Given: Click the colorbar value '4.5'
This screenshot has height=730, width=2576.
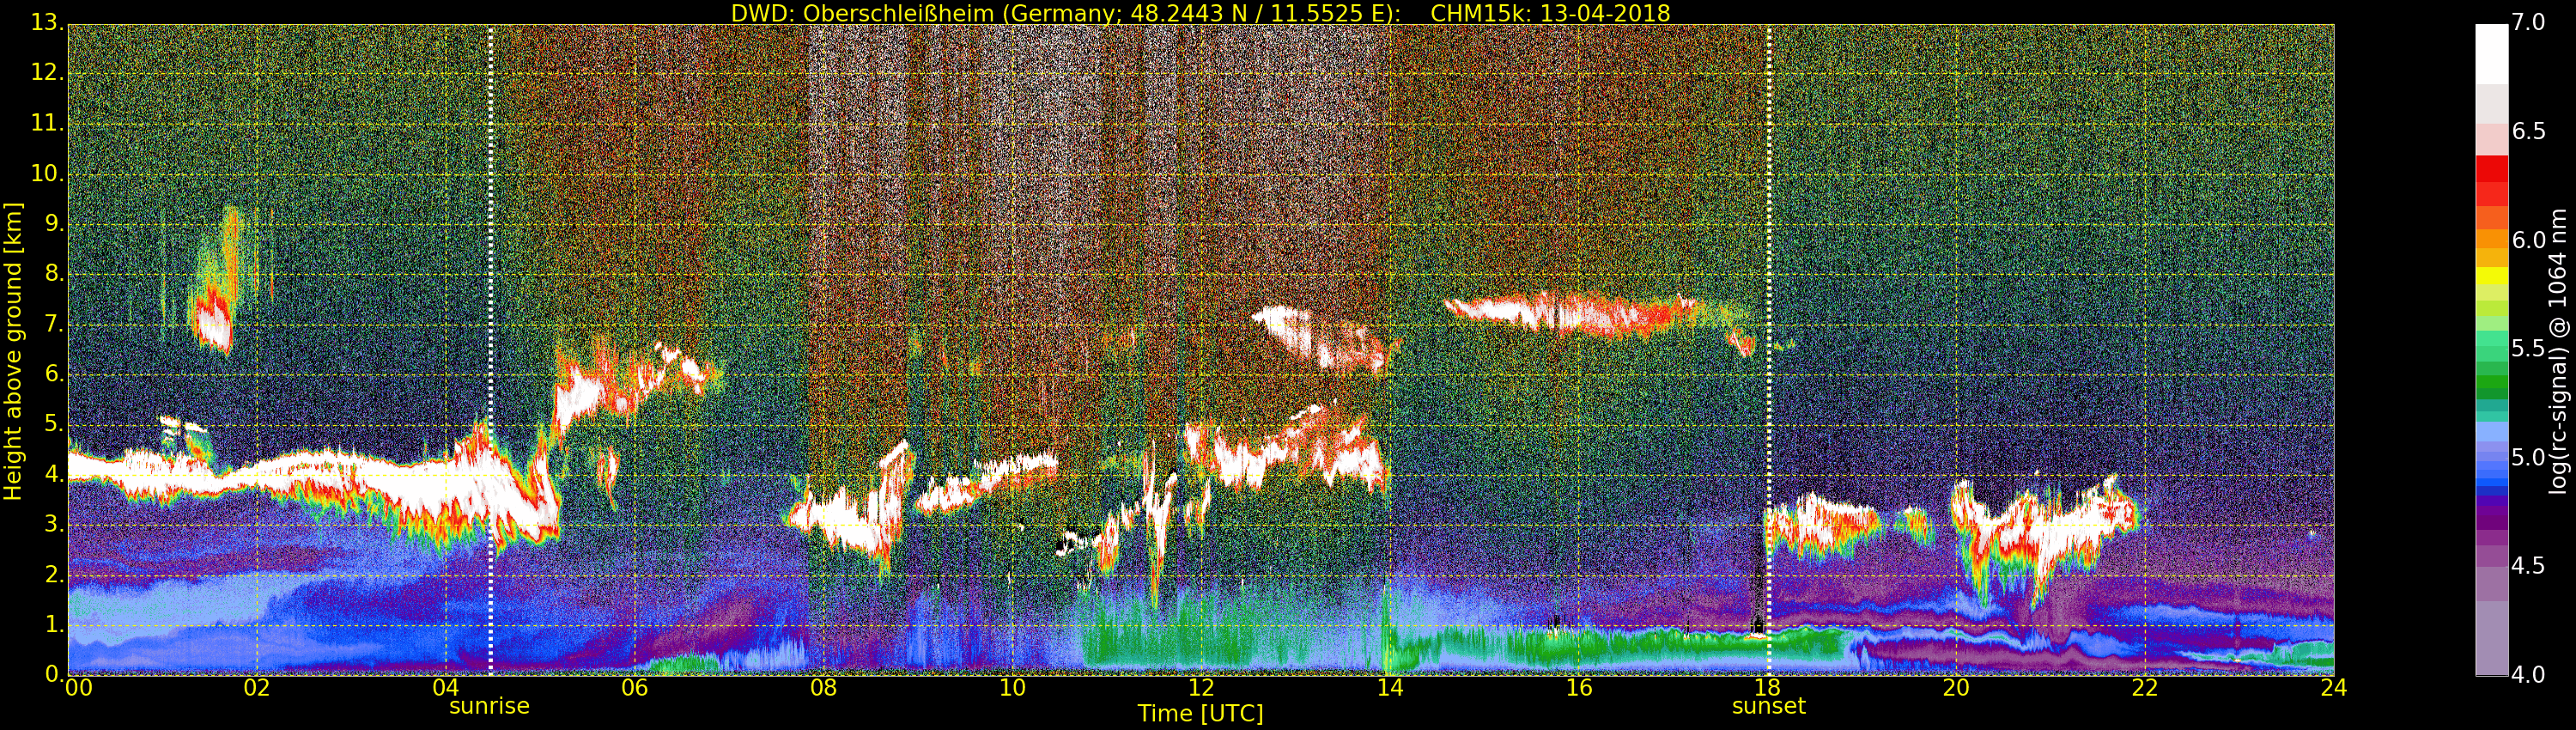Looking at the screenshot, I should (x=2528, y=566).
